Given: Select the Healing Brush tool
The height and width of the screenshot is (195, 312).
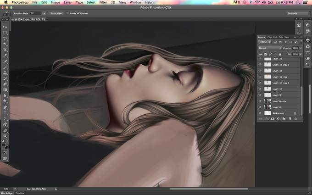Looking at the screenshot, I should pyautogui.click(x=5, y=61).
